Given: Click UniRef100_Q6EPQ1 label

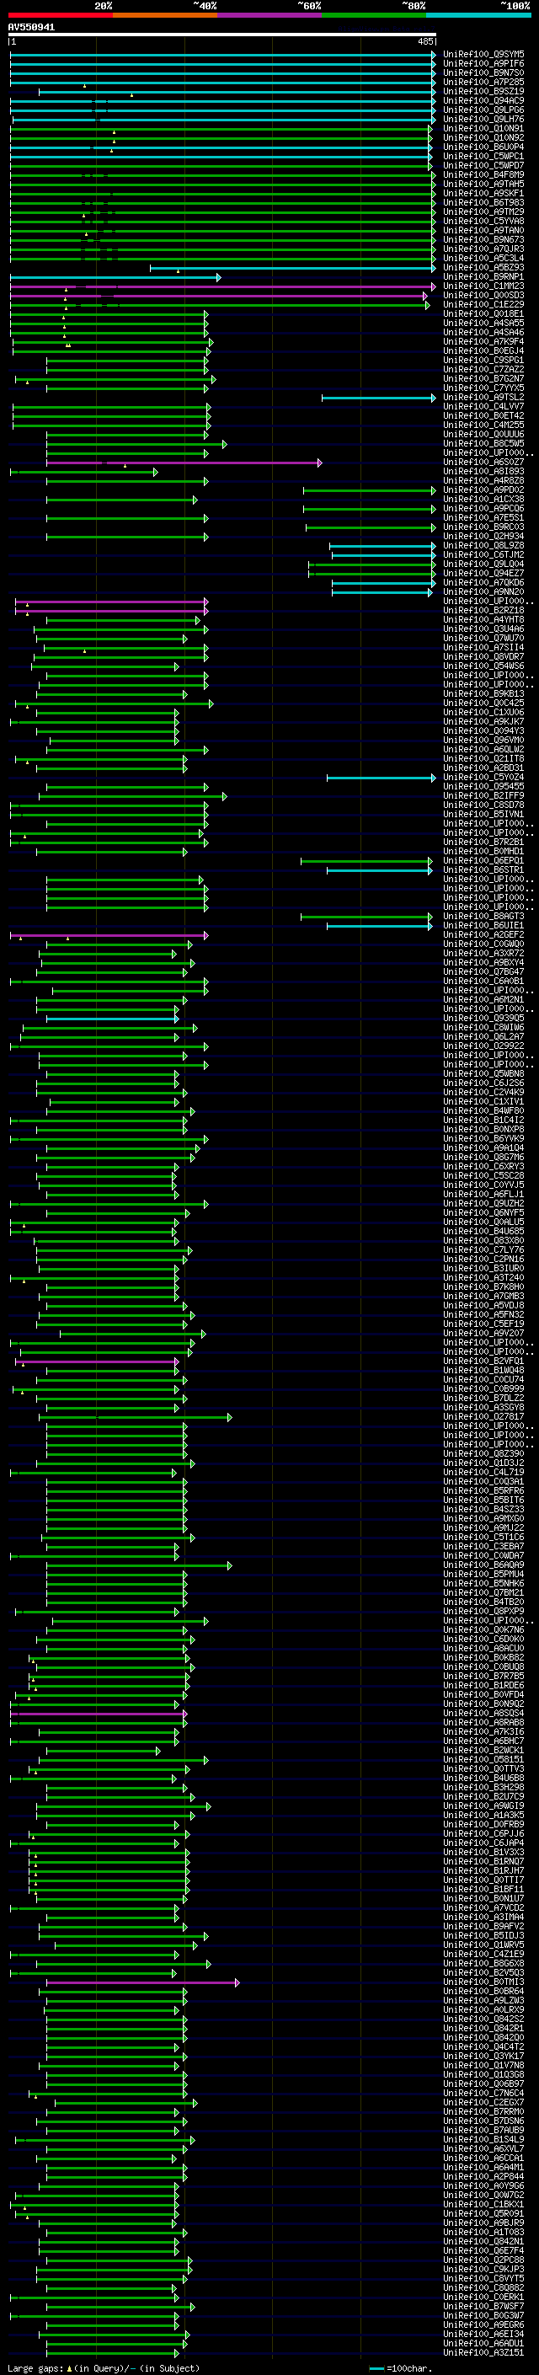Looking at the screenshot, I should click(x=483, y=860).
